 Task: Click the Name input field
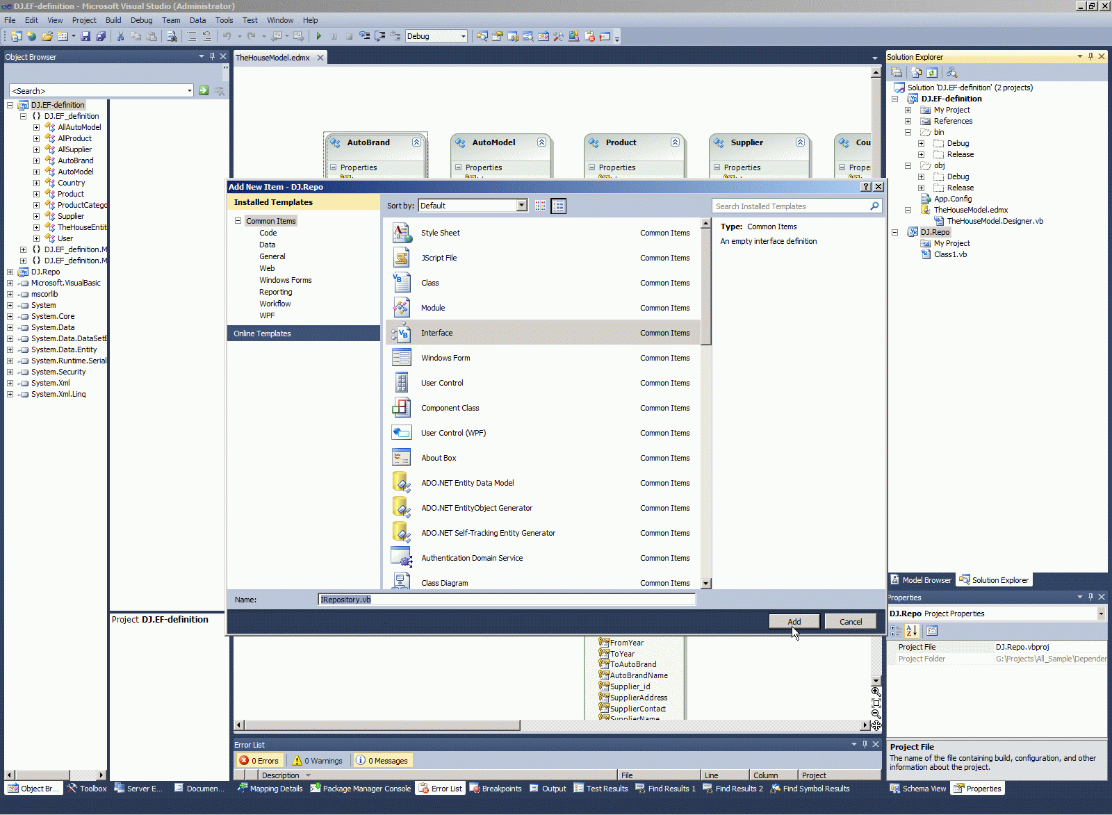coord(507,600)
